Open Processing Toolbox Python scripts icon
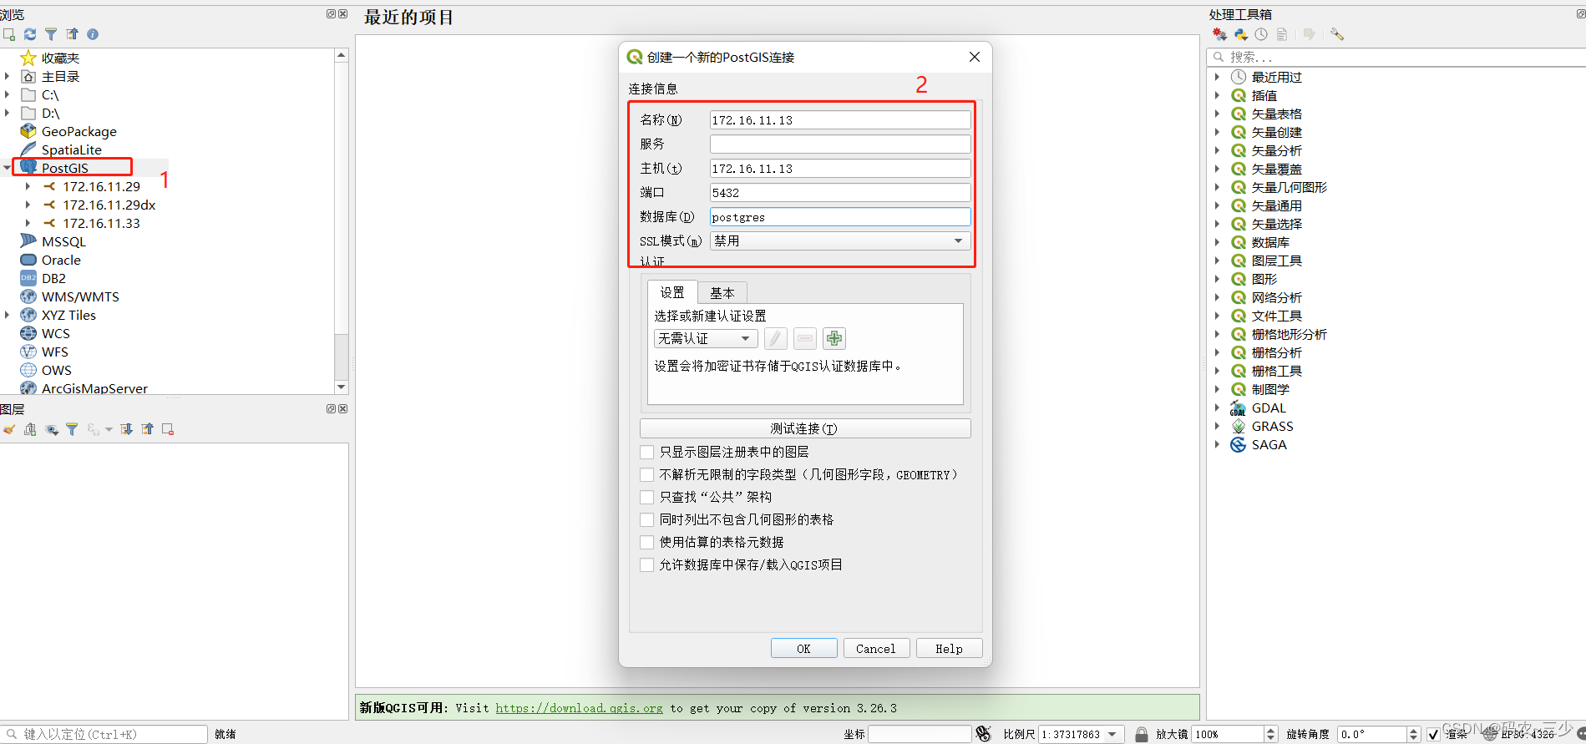 point(1240,34)
